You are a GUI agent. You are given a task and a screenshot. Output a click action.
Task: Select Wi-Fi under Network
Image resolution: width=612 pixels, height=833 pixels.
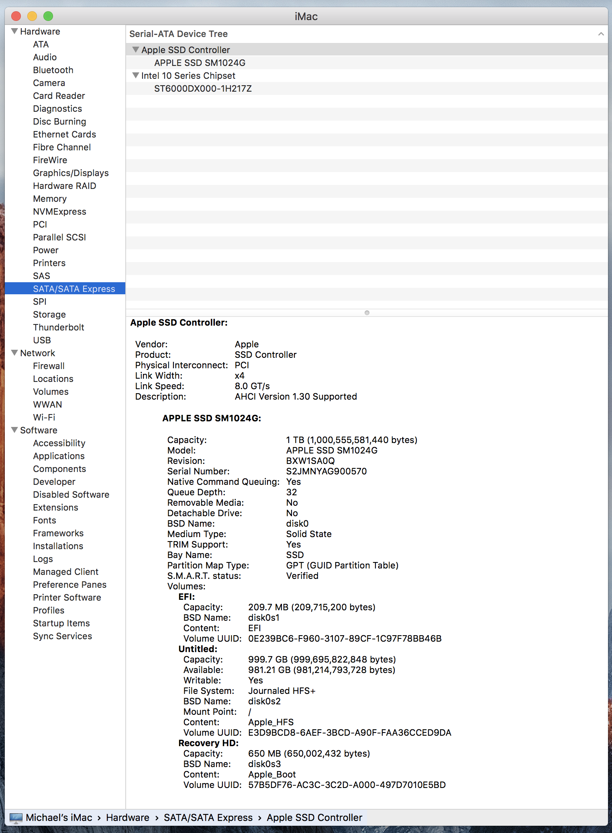[x=44, y=417]
